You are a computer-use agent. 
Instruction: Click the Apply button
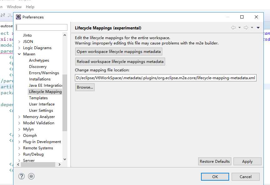[x=248, y=161]
